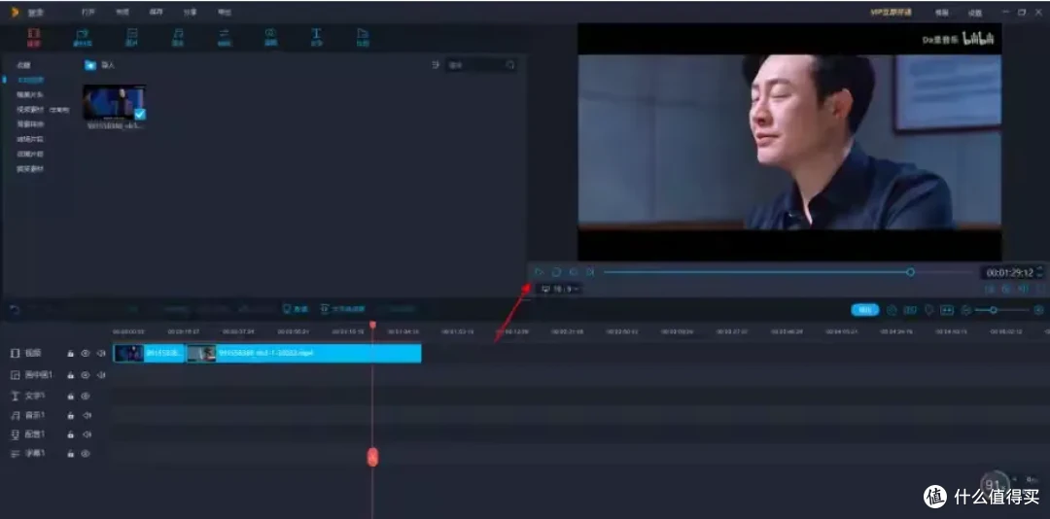Lock the voice-over track
The height and width of the screenshot is (519, 1050).
70,433
